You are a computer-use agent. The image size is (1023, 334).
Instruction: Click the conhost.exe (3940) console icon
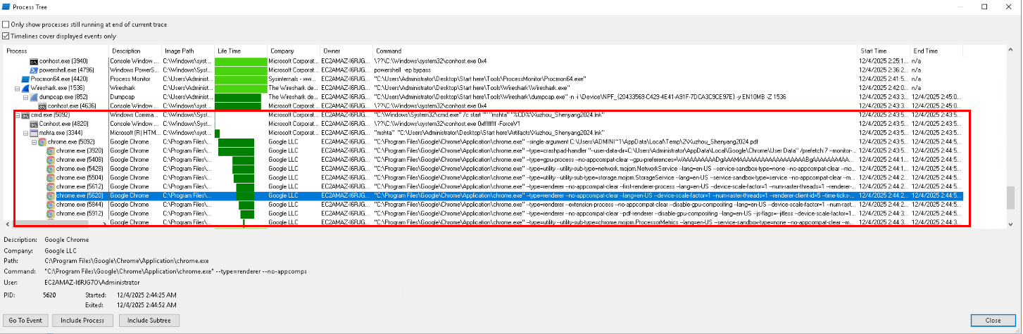[34, 61]
